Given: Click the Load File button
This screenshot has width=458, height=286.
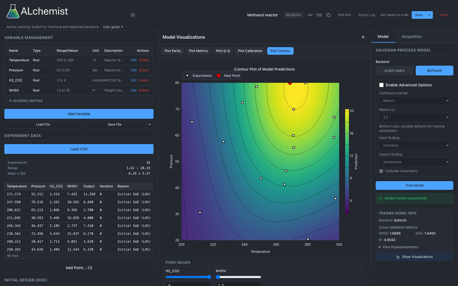Looking at the screenshot, I should 43,124.
